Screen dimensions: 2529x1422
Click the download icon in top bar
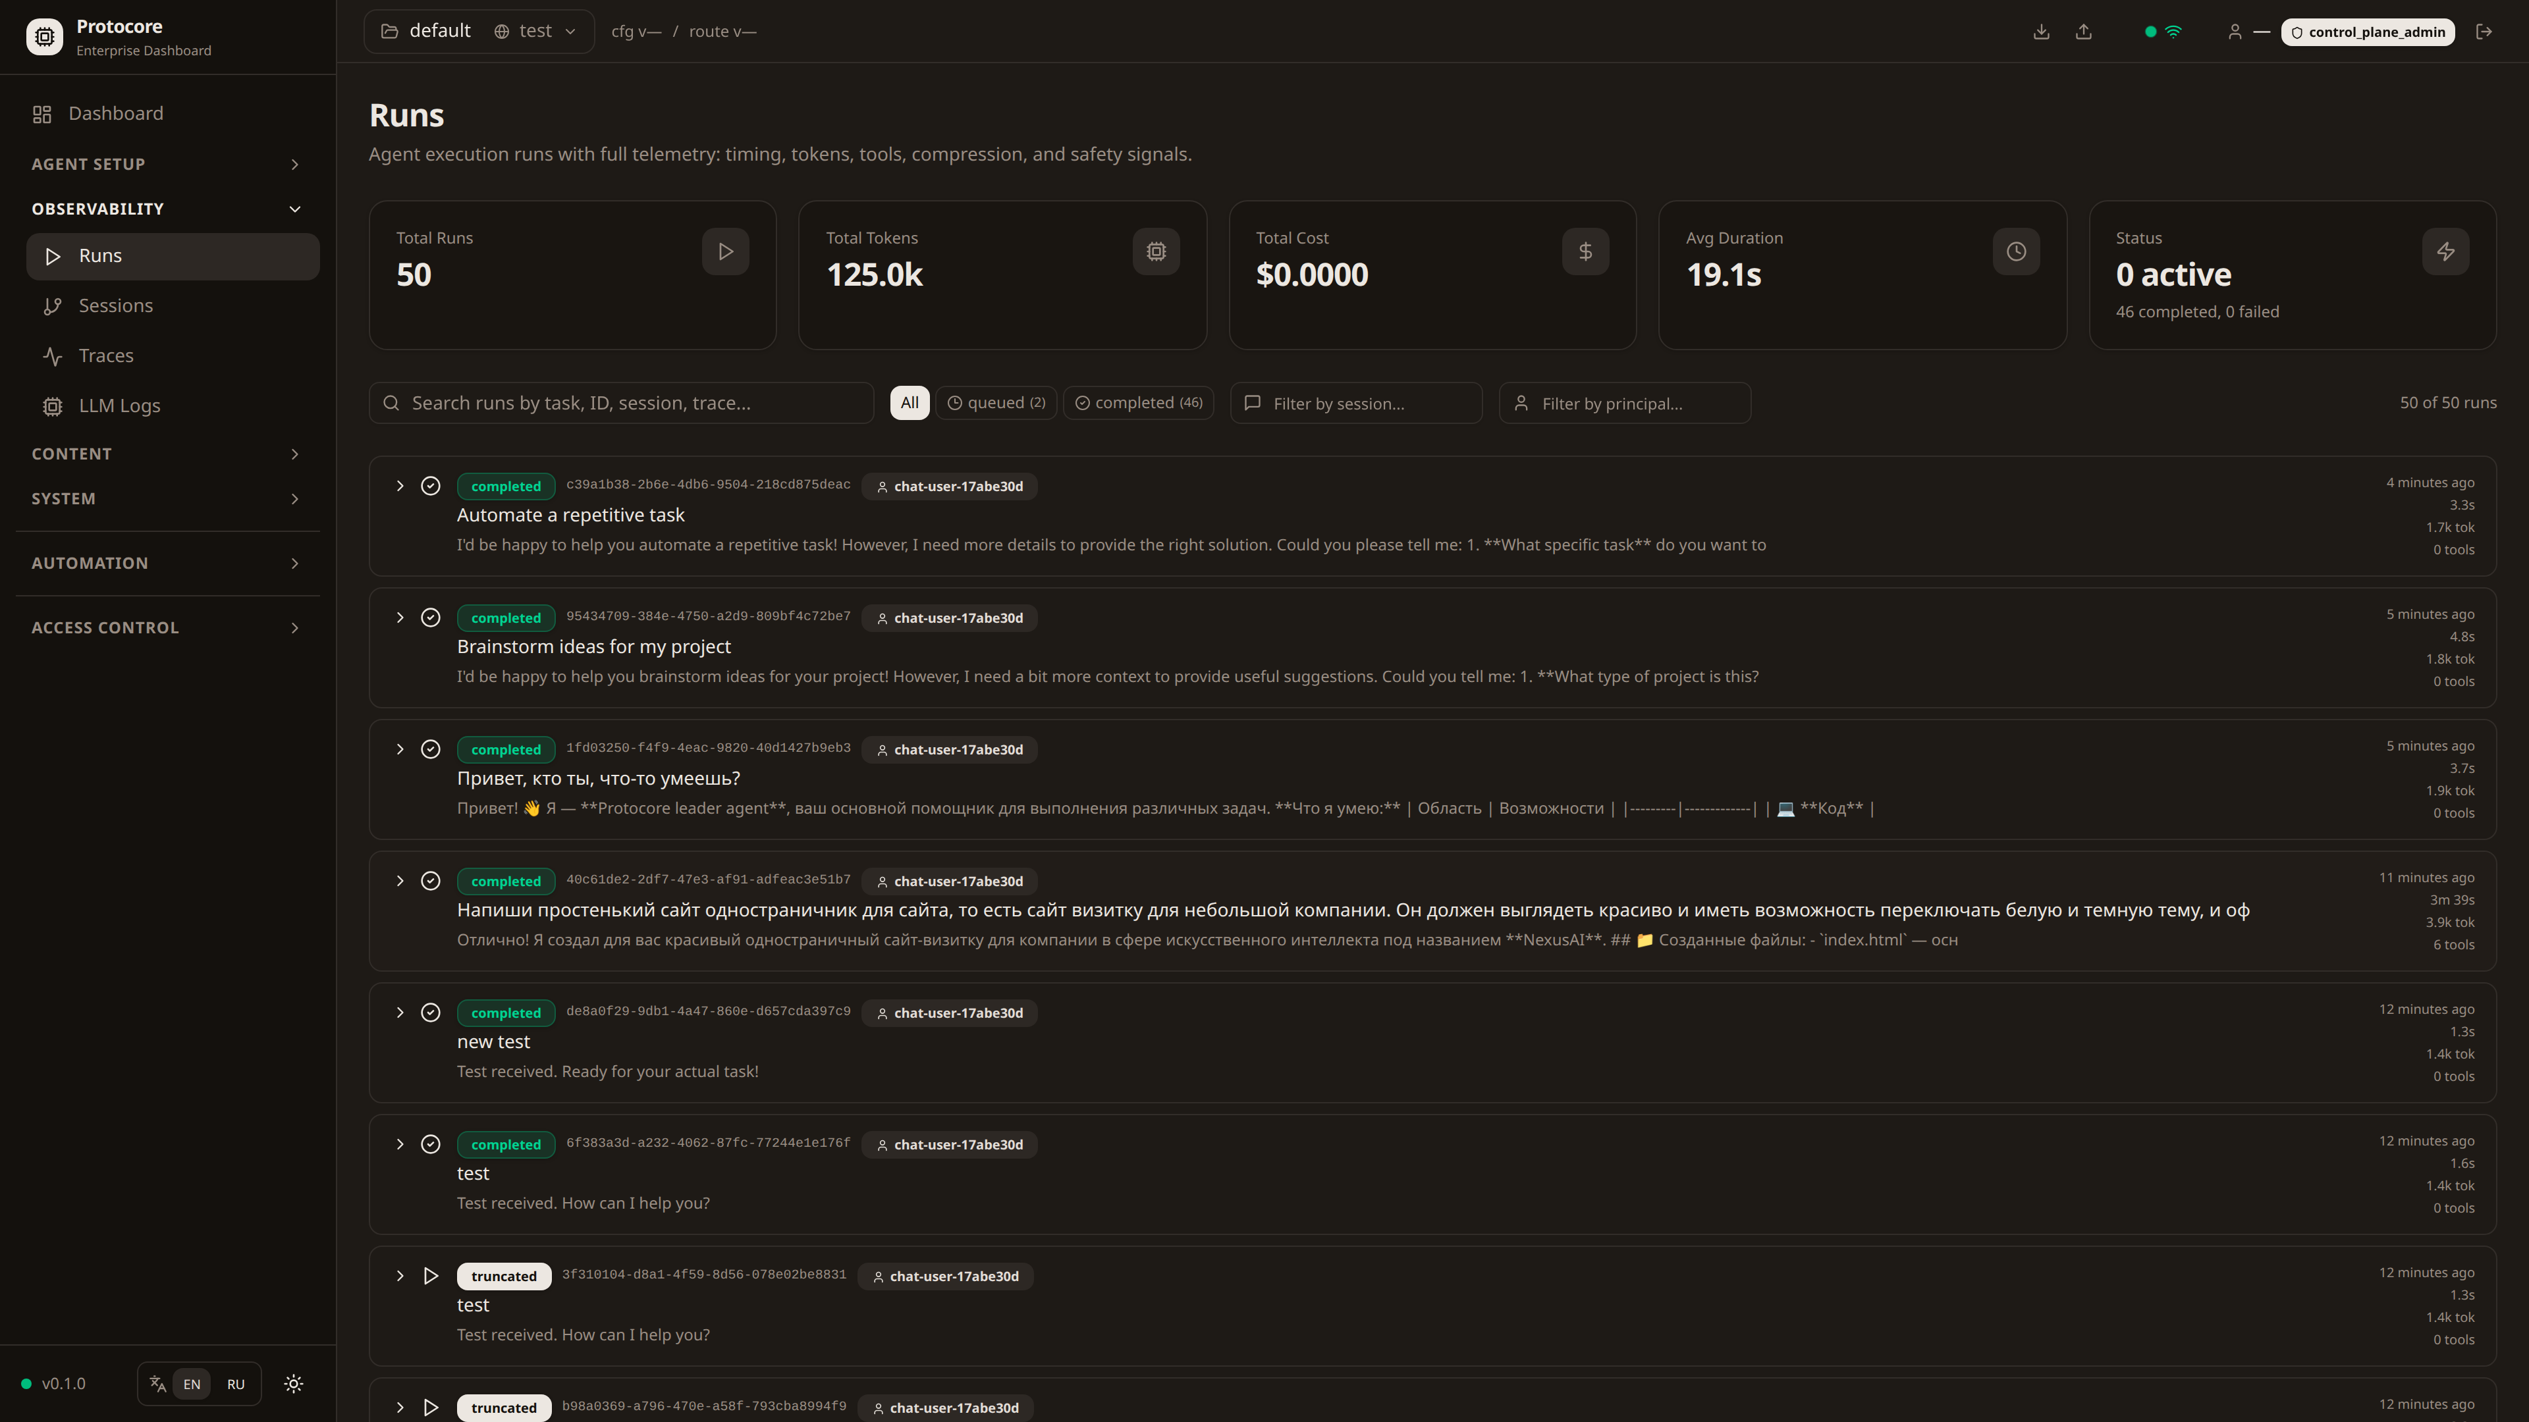point(2041,32)
